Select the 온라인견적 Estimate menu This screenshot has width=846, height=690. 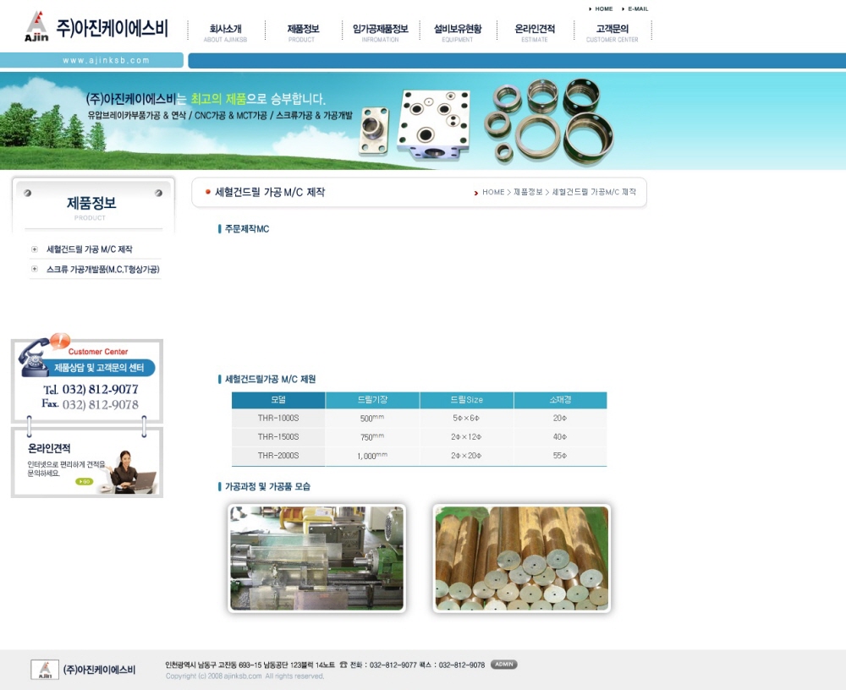535,32
